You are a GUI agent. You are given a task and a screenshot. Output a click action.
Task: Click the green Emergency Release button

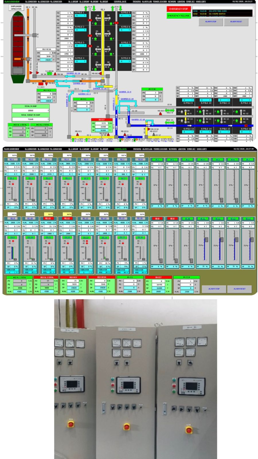[178, 16]
